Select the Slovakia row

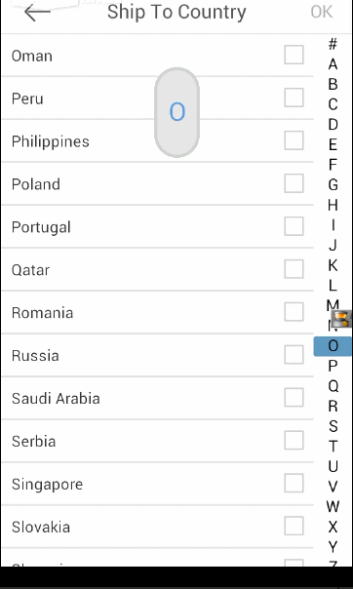(x=158, y=527)
